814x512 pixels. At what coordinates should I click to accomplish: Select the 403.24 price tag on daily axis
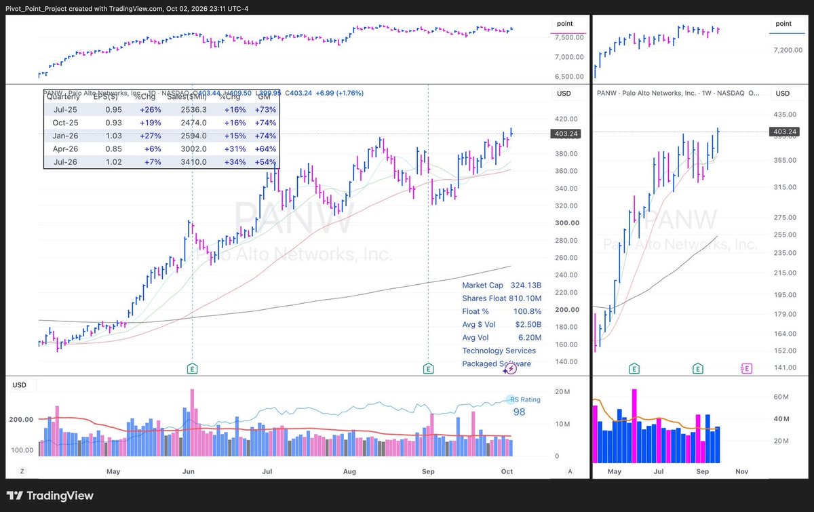point(567,134)
